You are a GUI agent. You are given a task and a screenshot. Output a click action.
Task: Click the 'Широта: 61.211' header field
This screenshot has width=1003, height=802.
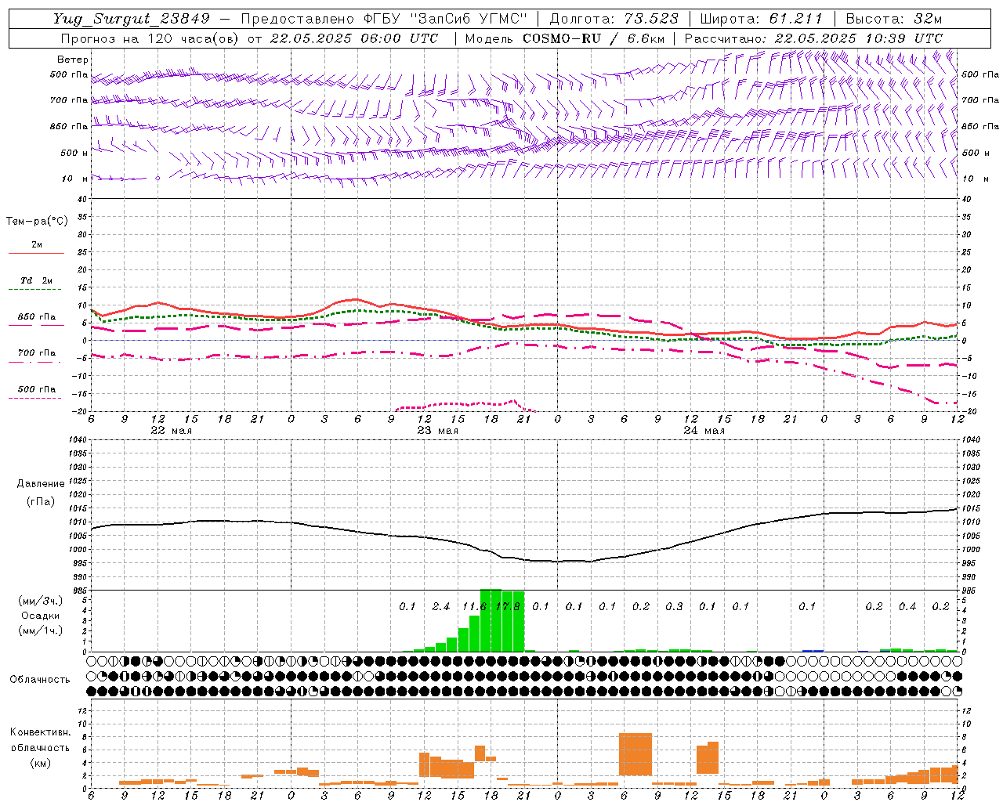click(x=762, y=19)
